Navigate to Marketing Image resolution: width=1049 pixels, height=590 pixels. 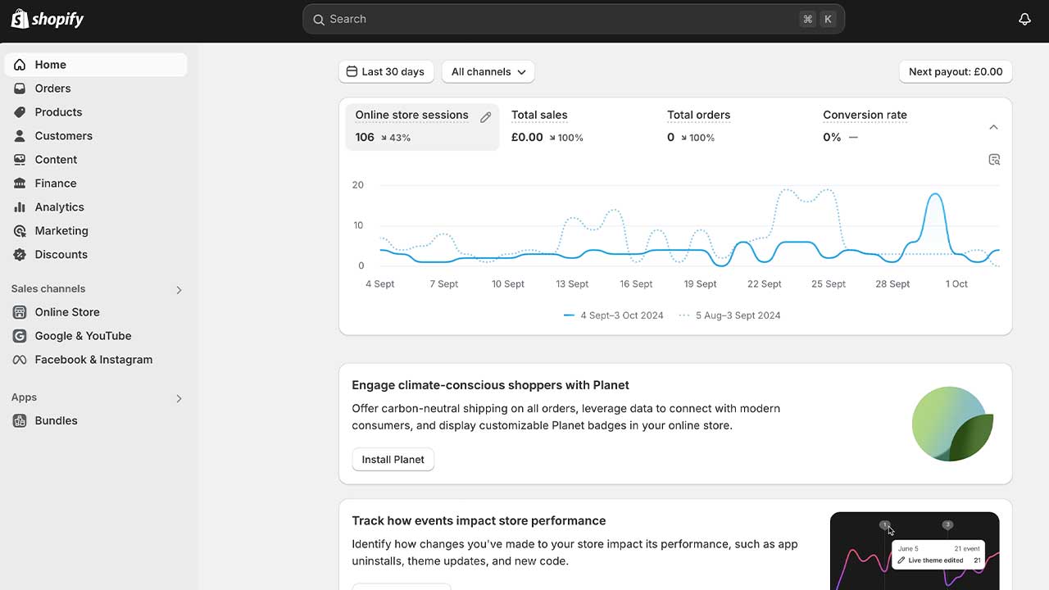coord(61,230)
